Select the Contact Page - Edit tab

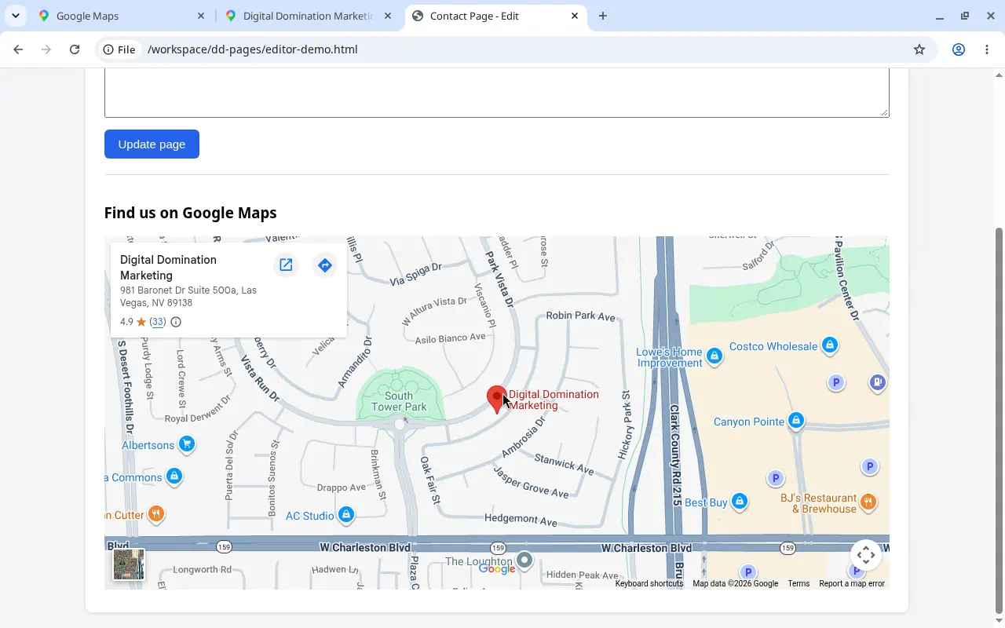coord(496,16)
